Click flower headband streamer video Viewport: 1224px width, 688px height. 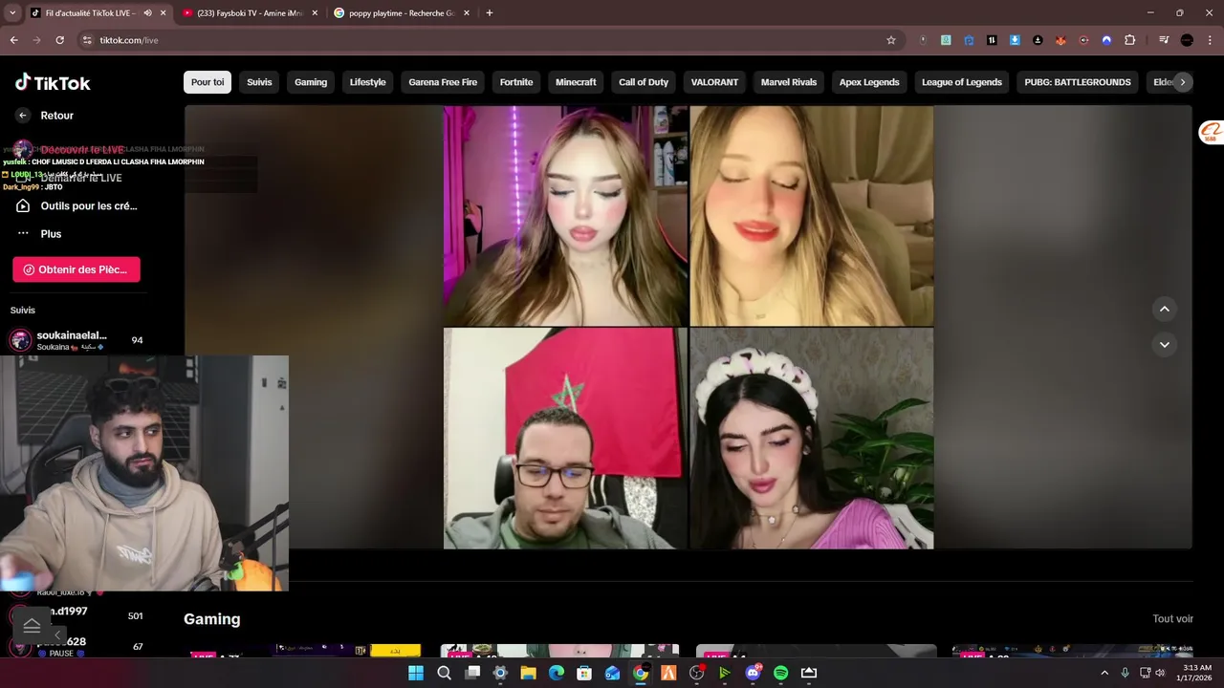pos(811,439)
